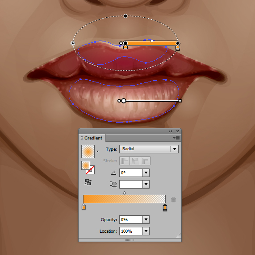Select the right transparent gradient stop
The image size is (255, 255).
point(165,207)
